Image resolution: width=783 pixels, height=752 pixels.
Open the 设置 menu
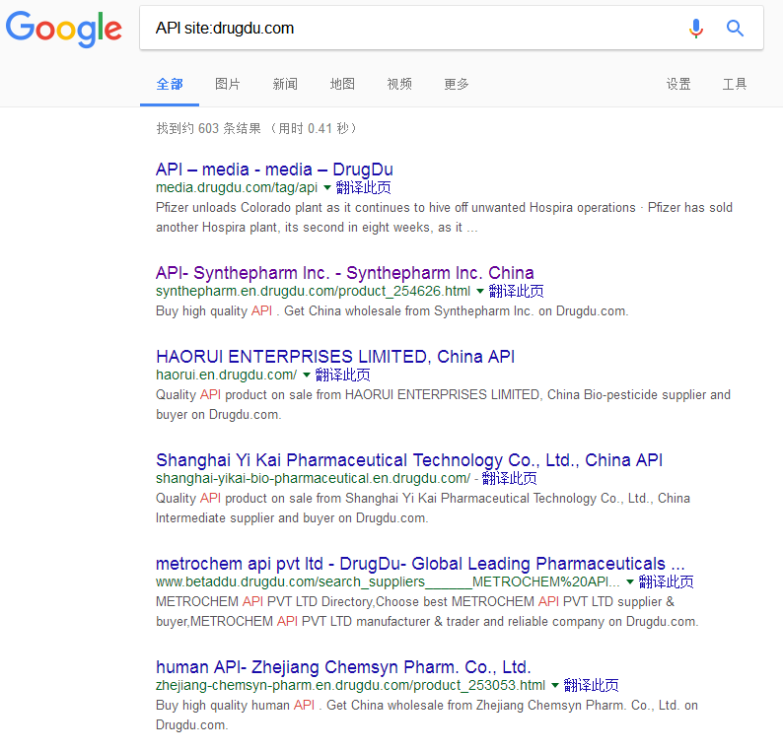pyautogui.click(x=678, y=85)
